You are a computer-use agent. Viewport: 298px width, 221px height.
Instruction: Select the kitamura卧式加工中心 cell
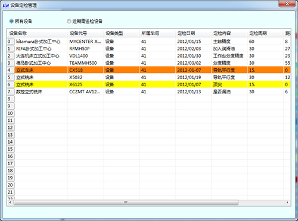click(x=41, y=42)
